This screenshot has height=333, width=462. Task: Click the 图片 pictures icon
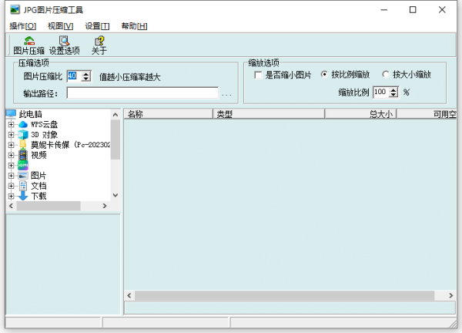tap(23, 176)
